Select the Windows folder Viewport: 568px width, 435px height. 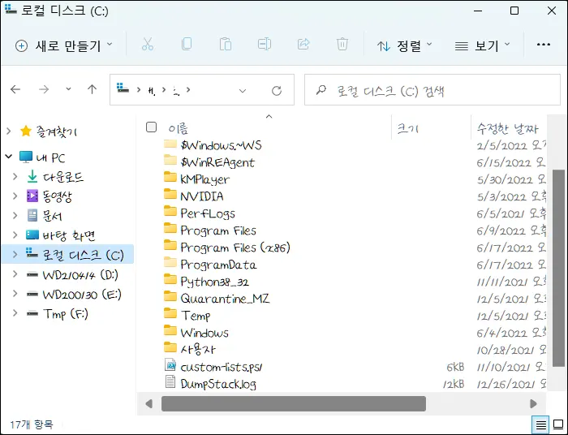coord(196,333)
